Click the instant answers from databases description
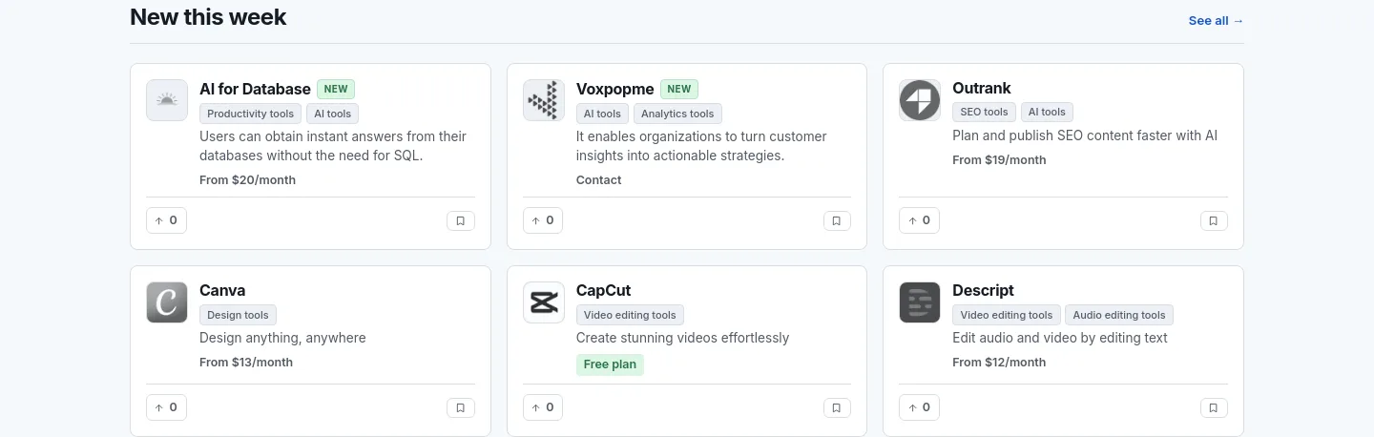 coord(333,146)
